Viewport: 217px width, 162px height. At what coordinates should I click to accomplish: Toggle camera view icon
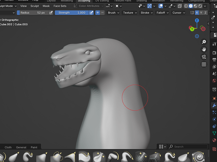(204, 57)
